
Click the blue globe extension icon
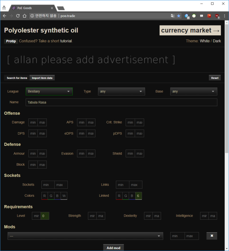coord(187,16)
